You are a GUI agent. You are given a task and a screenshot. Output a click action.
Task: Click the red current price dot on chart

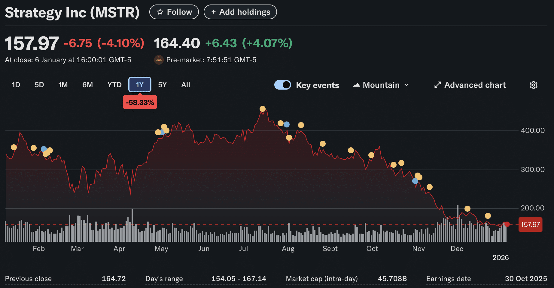pos(507,224)
